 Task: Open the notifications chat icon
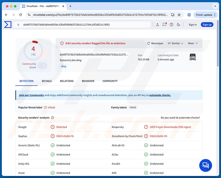[x=164, y=25]
